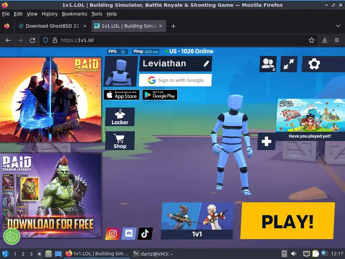The image size is (345, 259).
Task: Open the friends list icon
Action: click(x=268, y=64)
